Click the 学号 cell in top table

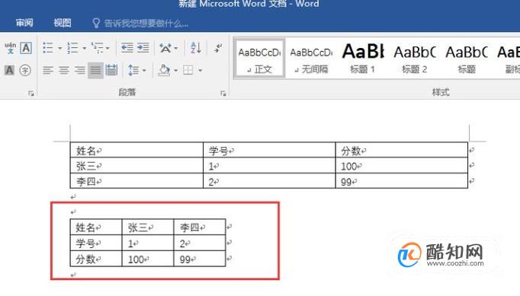(269, 151)
